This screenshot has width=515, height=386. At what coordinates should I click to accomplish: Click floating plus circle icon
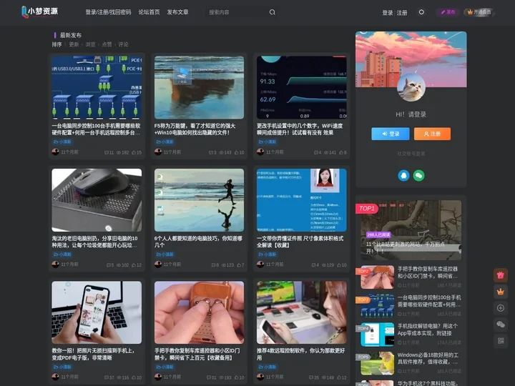[501, 308]
